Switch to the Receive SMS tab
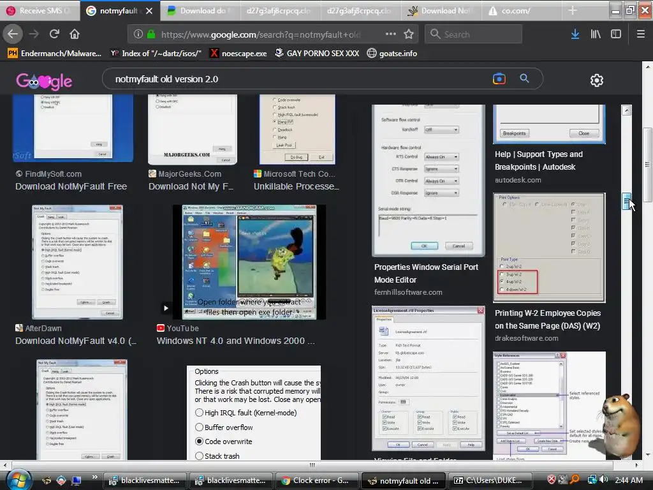 click(x=40, y=11)
